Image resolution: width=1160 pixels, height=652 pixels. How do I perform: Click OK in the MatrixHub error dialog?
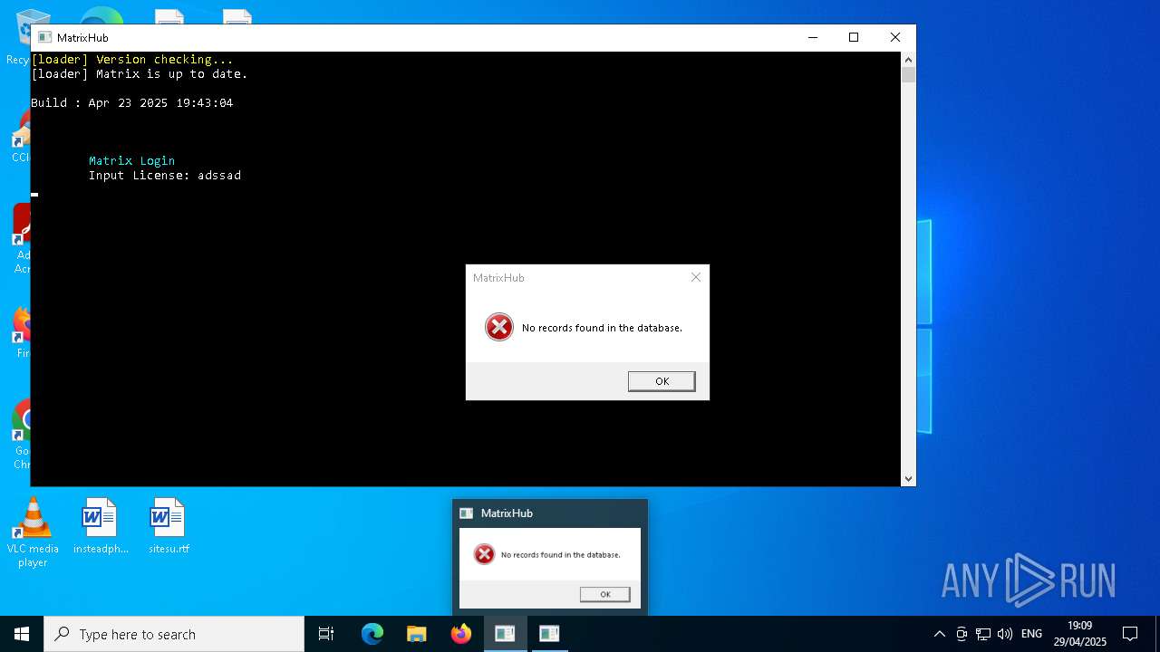tap(662, 381)
